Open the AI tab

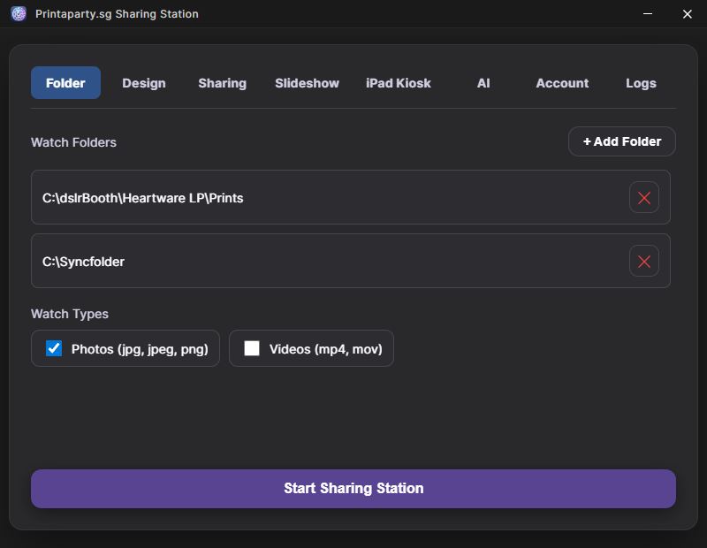point(483,83)
